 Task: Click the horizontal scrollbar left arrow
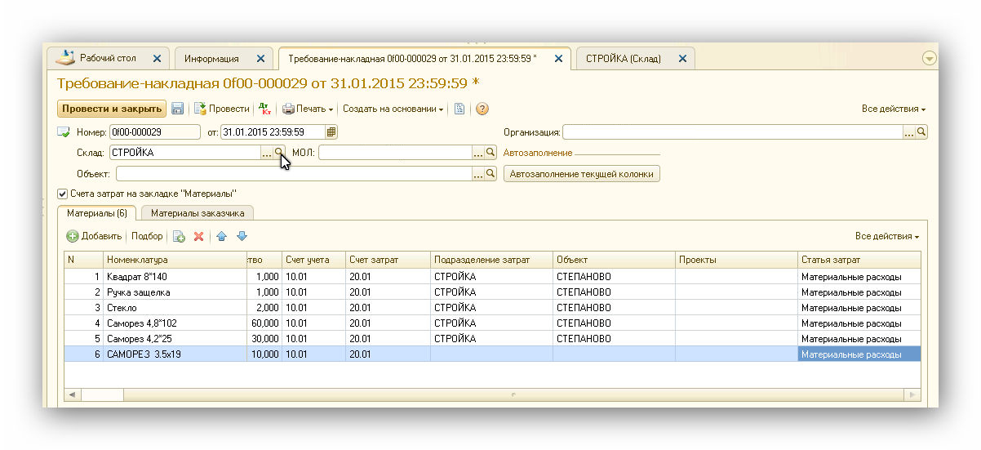[72, 394]
